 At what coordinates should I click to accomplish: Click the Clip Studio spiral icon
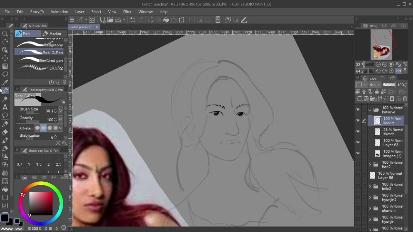(92, 20)
